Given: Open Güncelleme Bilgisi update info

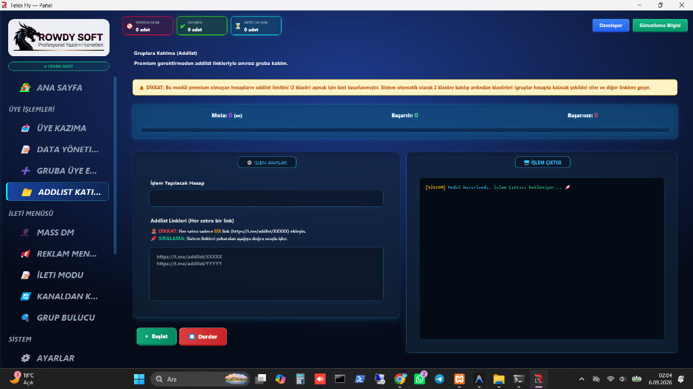Looking at the screenshot, I should (x=660, y=25).
